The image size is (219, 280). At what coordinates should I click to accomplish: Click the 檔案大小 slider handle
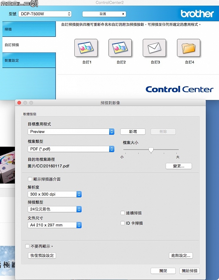point(151,150)
